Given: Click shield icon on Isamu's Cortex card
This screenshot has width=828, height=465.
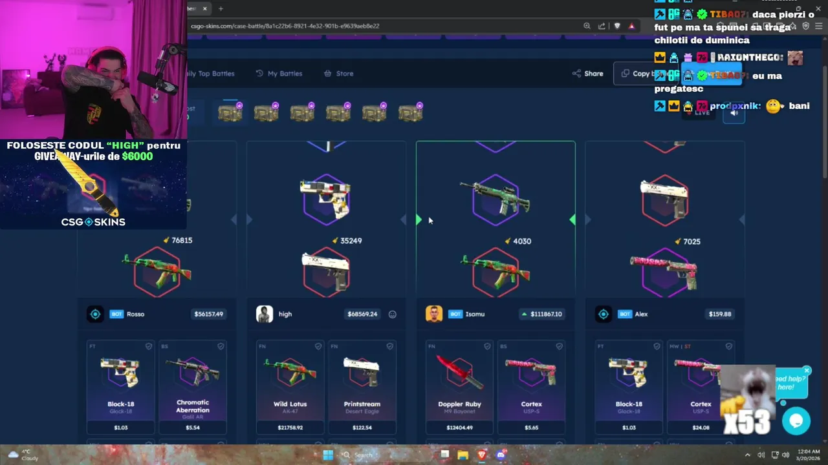Looking at the screenshot, I should pyautogui.click(x=559, y=346).
